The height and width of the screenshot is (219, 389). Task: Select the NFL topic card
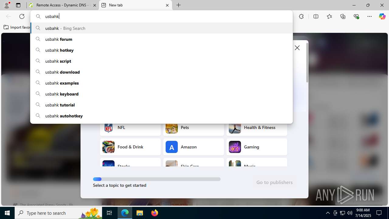click(130, 129)
